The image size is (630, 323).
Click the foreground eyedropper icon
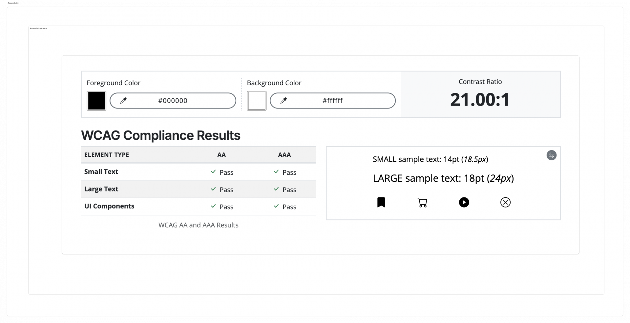pyautogui.click(x=123, y=101)
